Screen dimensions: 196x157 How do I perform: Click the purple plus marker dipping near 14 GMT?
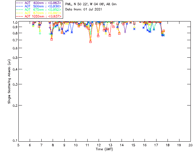point(125,32)
